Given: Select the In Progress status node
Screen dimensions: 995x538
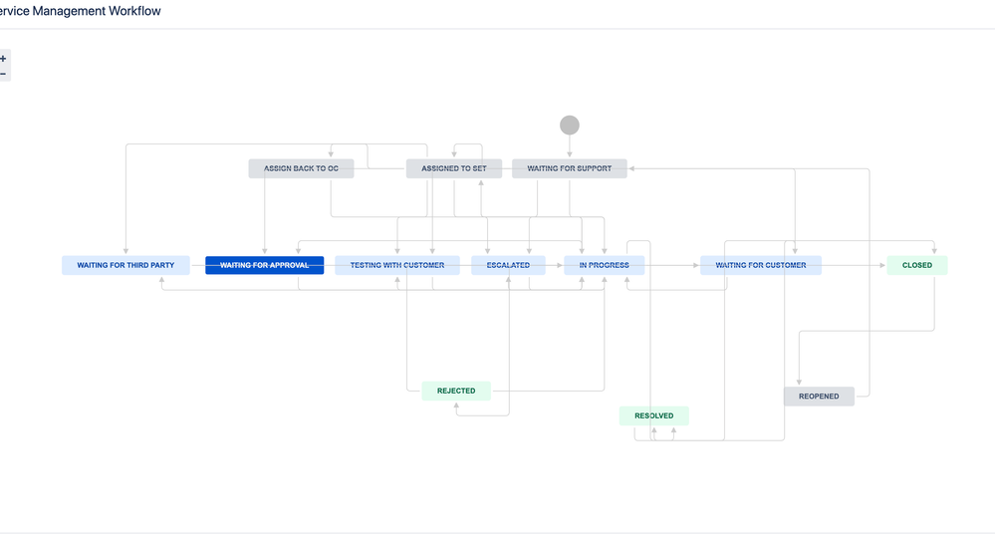Looking at the screenshot, I should [x=605, y=265].
